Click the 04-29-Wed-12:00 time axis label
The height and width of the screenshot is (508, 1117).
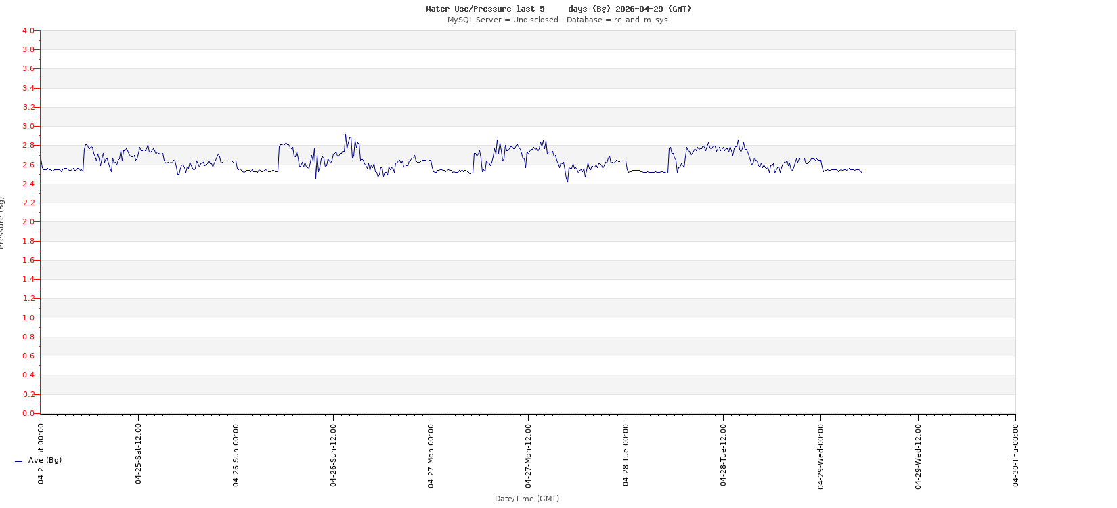[x=918, y=454]
